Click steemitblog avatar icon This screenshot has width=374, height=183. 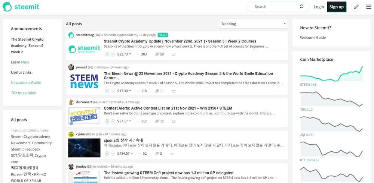point(71,35)
